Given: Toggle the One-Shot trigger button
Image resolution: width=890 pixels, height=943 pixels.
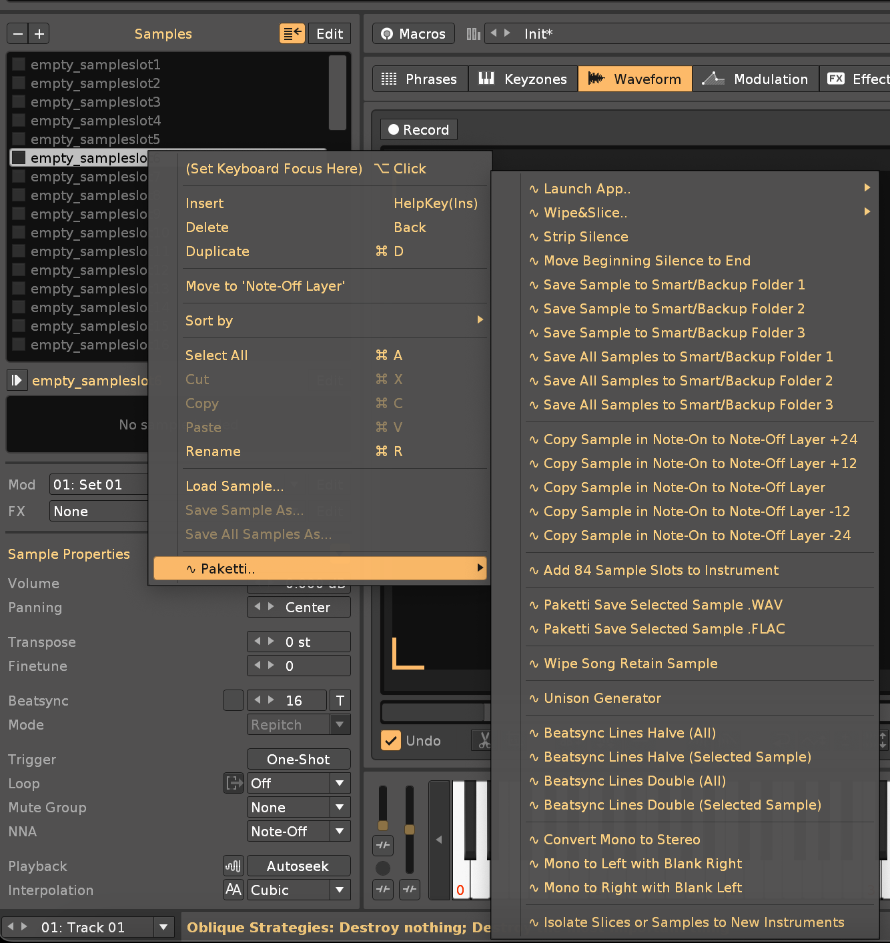Looking at the screenshot, I should 298,760.
